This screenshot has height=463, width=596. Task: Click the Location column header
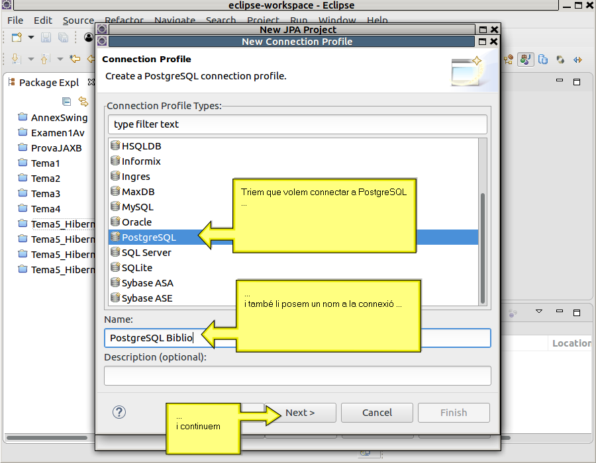point(571,343)
